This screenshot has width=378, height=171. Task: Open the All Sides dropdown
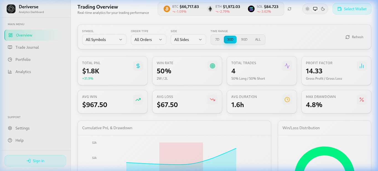click(x=188, y=40)
